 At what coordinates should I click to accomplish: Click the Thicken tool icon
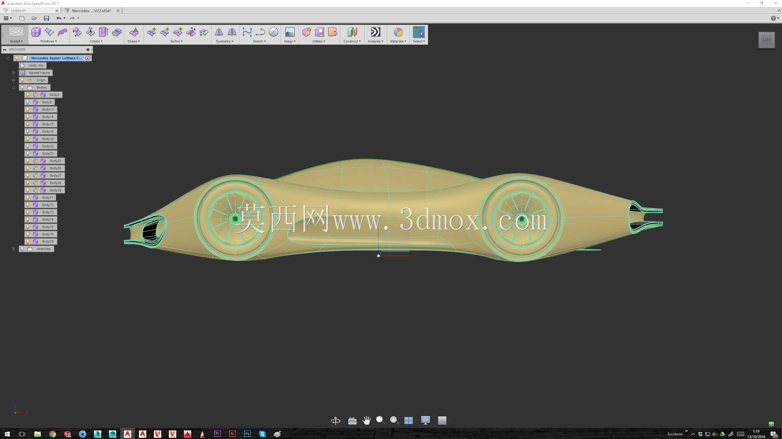117,32
